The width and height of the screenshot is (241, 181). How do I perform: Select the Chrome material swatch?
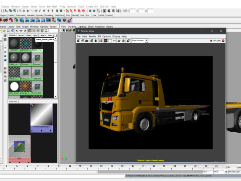[26, 59]
